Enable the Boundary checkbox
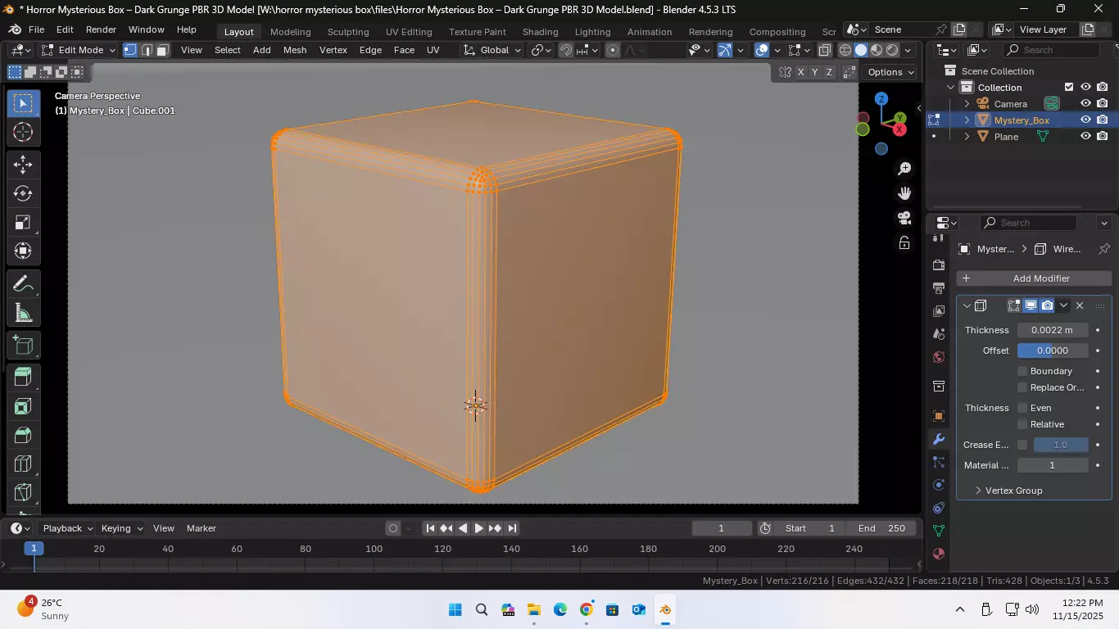This screenshot has width=1119, height=629. (1022, 371)
